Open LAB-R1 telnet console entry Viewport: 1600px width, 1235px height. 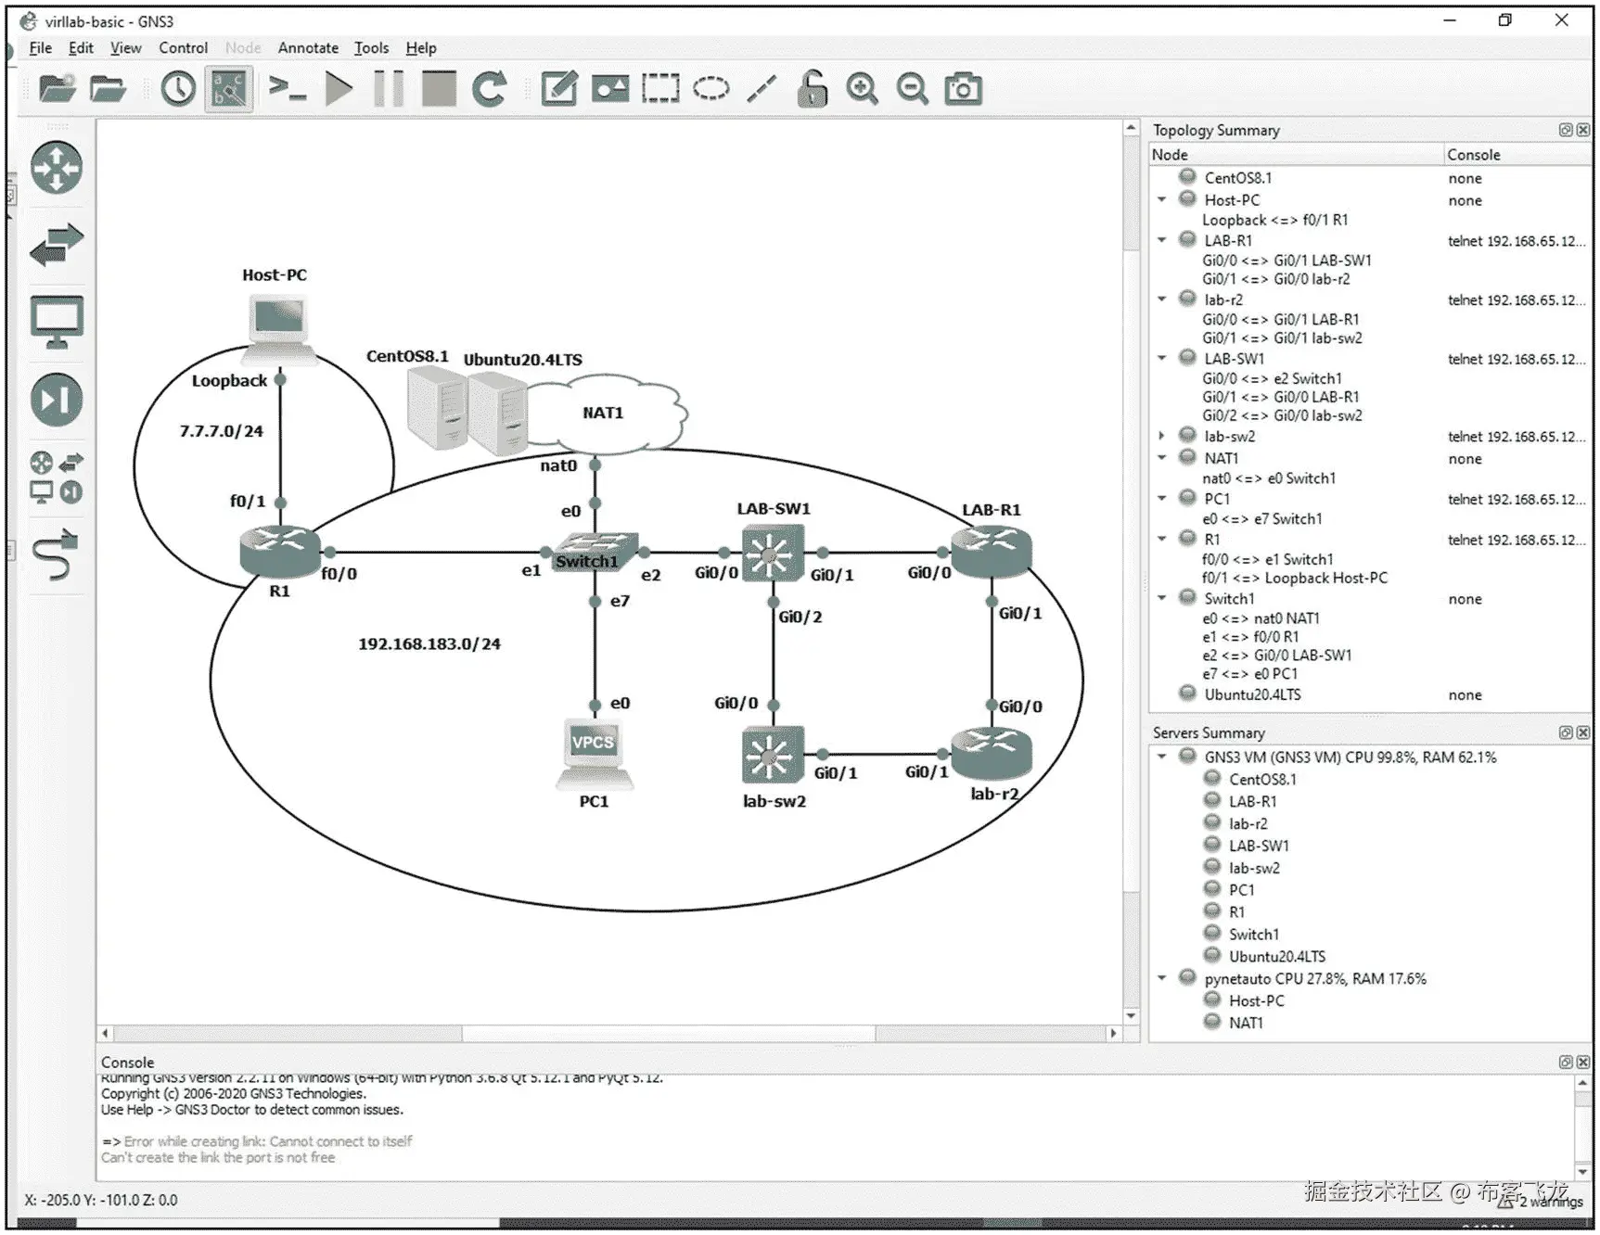[1515, 240]
